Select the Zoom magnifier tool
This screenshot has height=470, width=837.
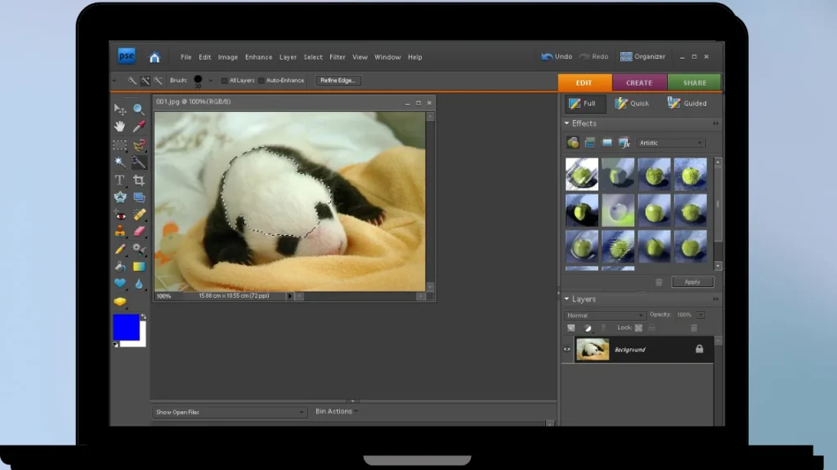(x=139, y=109)
